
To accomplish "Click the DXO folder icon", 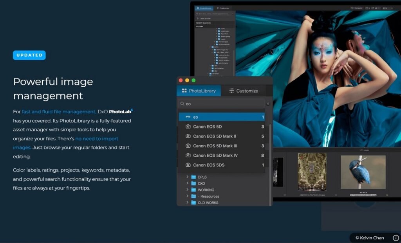I will tap(193, 183).
